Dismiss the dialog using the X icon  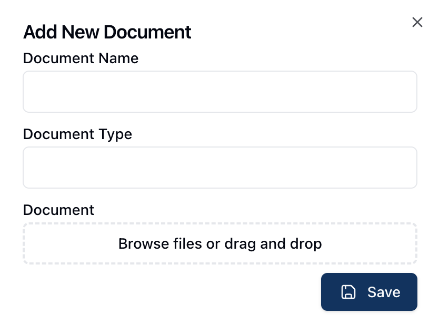pos(417,22)
